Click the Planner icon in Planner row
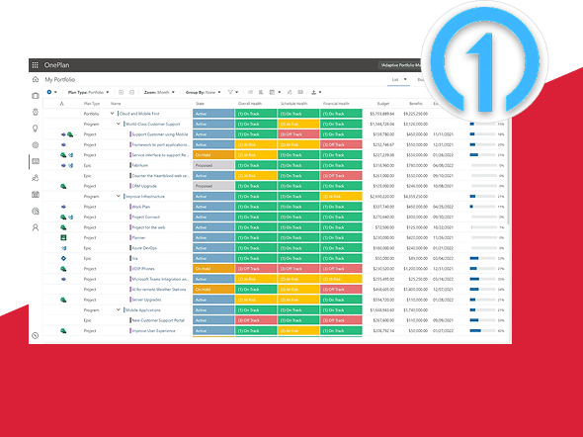The image size is (583, 437). coord(63,237)
